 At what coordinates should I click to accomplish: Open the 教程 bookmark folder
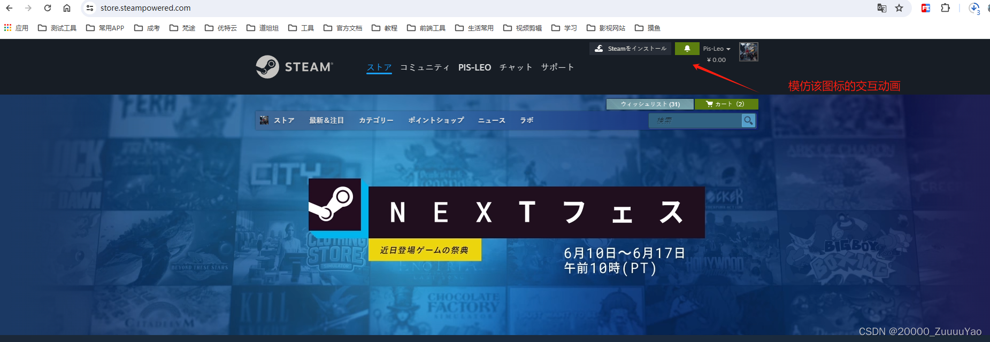coord(385,28)
